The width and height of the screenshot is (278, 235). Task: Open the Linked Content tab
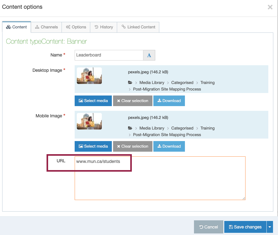(x=138, y=27)
